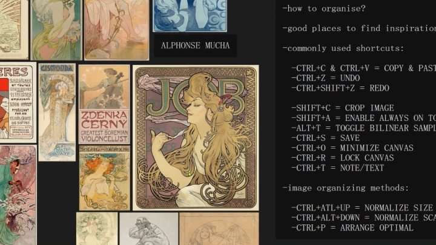Click the '-how to organise?' note line
Viewport: 436px width, 245px height.
[x=324, y=8]
